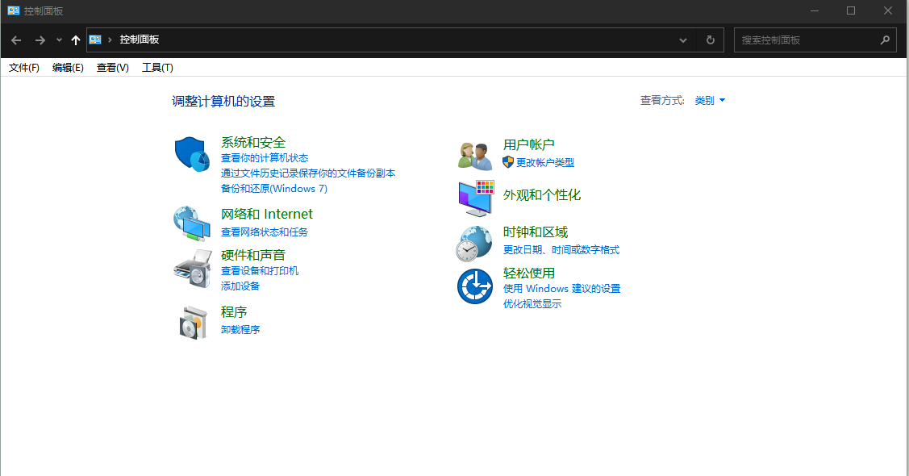Minimize the 控制面板 window

click(x=815, y=10)
